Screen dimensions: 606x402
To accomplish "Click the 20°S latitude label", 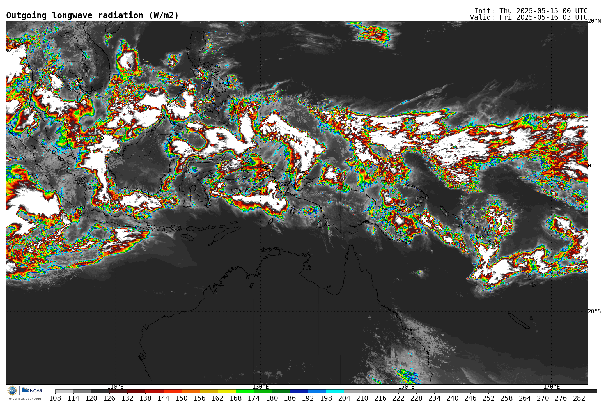I will (x=594, y=311).
